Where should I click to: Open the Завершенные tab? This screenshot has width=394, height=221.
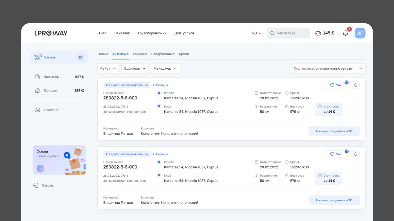pos(163,54)
